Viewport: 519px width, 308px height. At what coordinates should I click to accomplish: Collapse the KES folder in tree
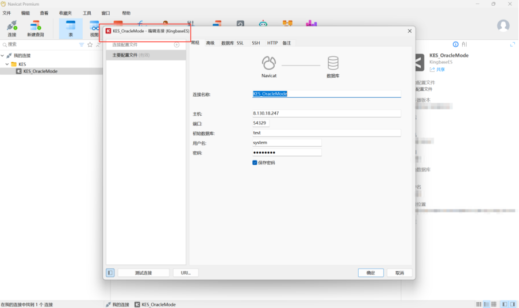point(7,64)
